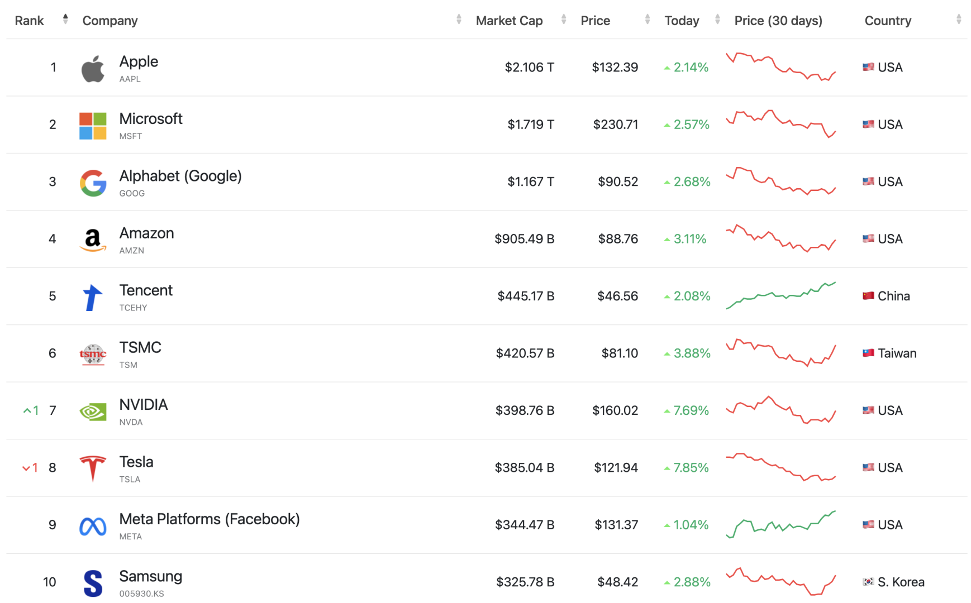Click the Google G logo

(x=93, y=183)
